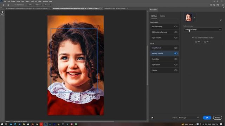Screen dimensions: 225x126
Task: Open the notification center icon
Action: pyautogui.click(x=221, y=124)
